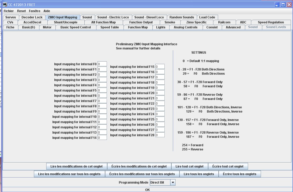This screenshot has height=192, width=293.
Task: Select the ZIMO Input Mapping tab
Action: pos(63,17)
